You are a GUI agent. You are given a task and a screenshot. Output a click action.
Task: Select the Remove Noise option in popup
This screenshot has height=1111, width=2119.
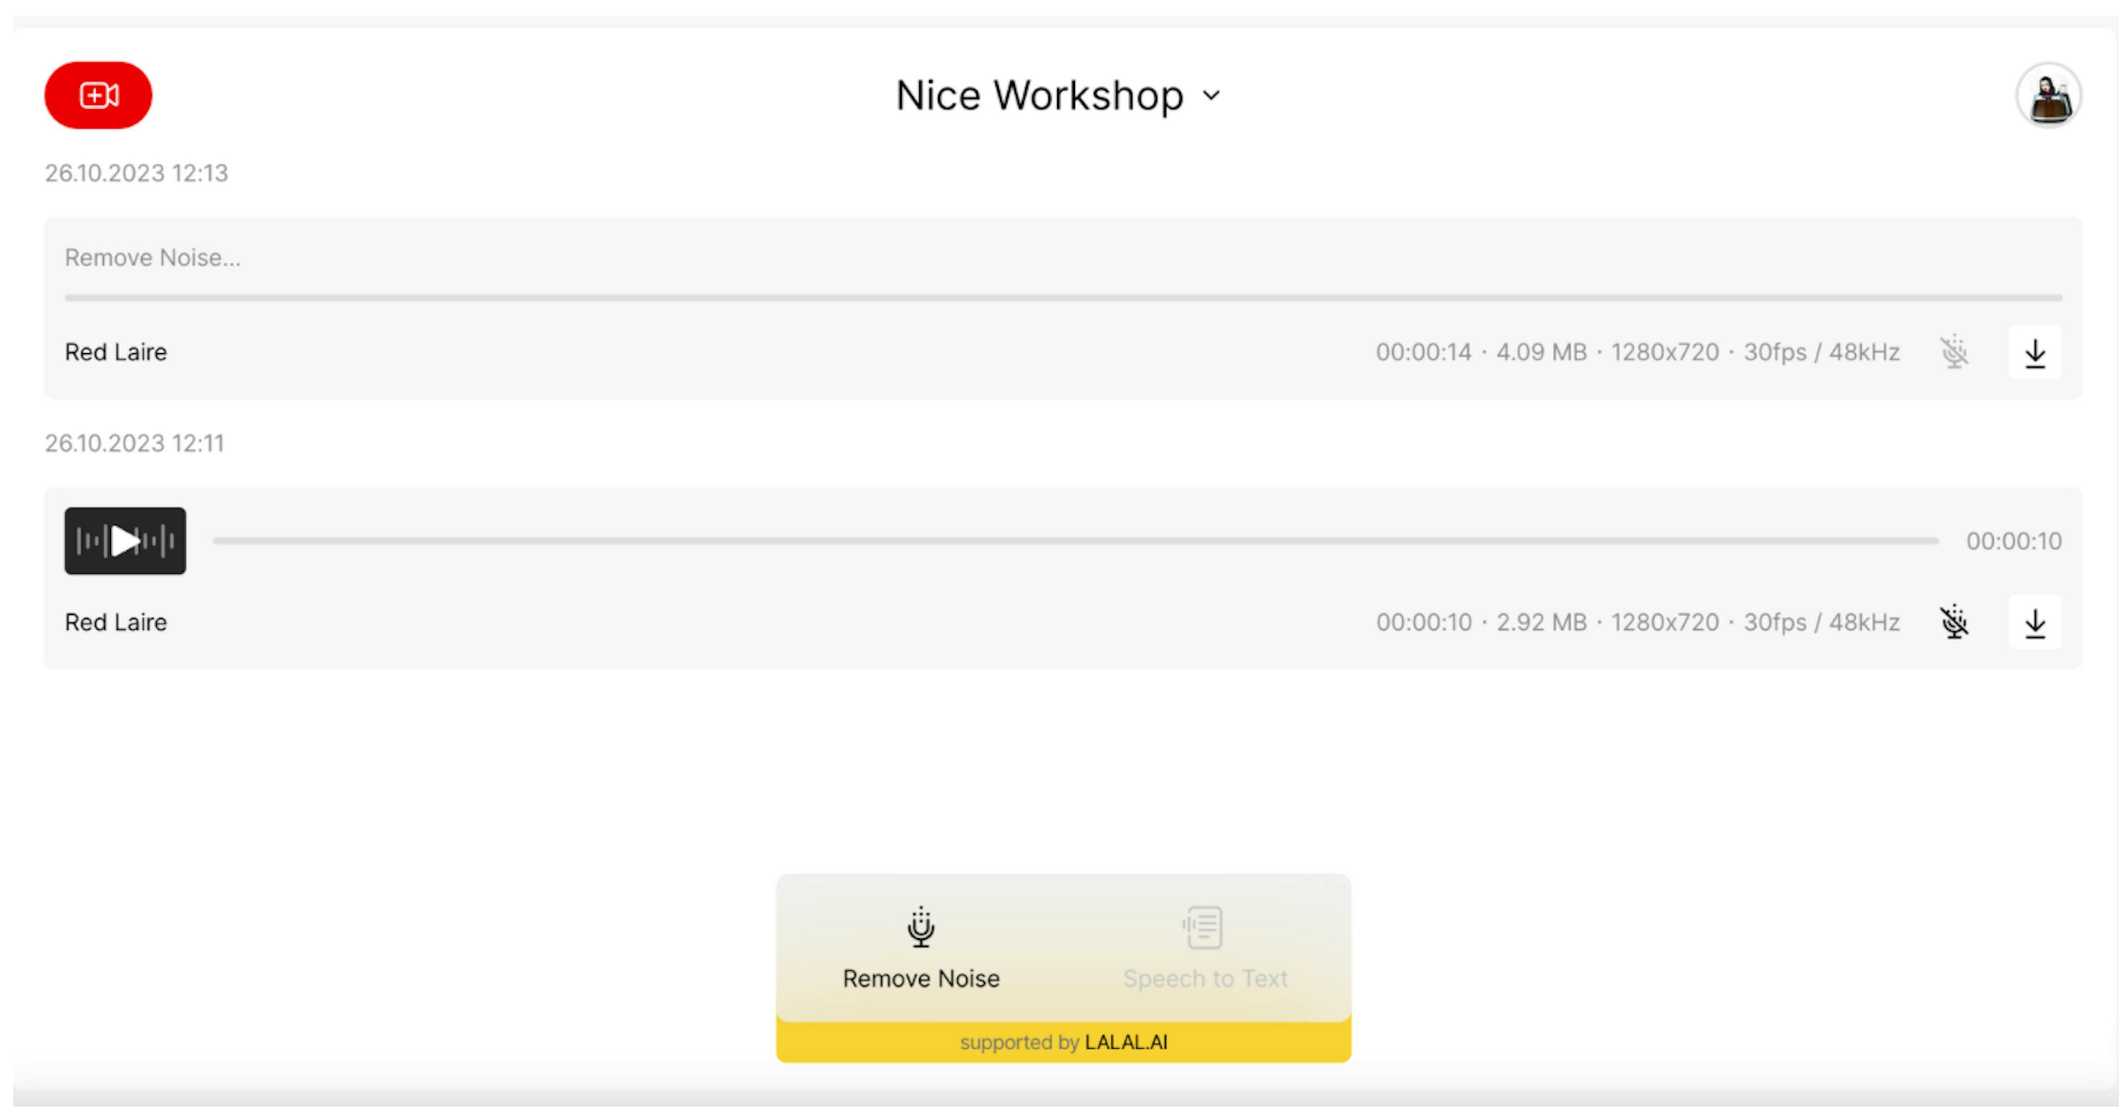(922, 949)
